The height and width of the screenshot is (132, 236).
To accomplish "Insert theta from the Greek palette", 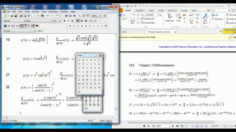I will click(x=83, y=64).
